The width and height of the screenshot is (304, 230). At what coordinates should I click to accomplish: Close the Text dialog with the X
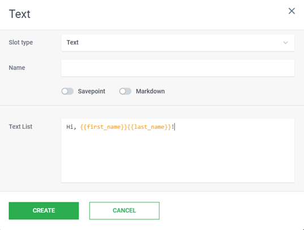pos(292,11)
